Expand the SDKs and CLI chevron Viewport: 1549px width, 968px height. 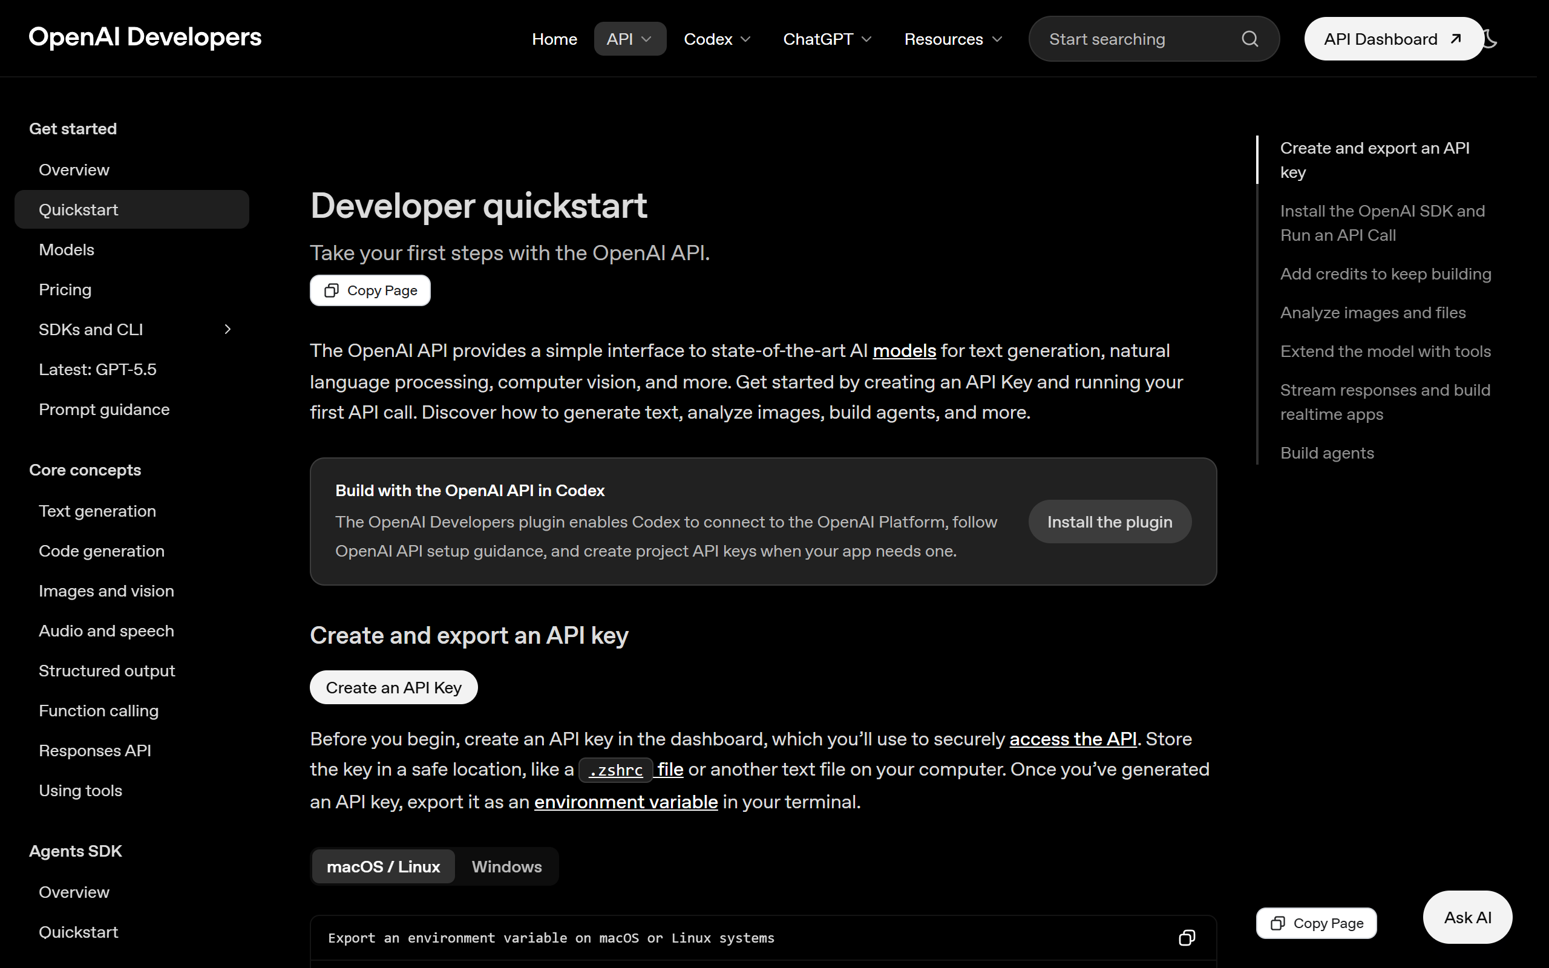(x=228, y=329)
